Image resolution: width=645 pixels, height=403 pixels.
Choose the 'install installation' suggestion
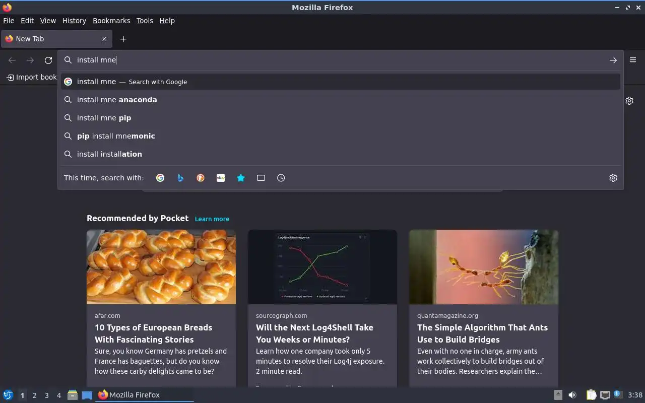[x=341, y=154]
